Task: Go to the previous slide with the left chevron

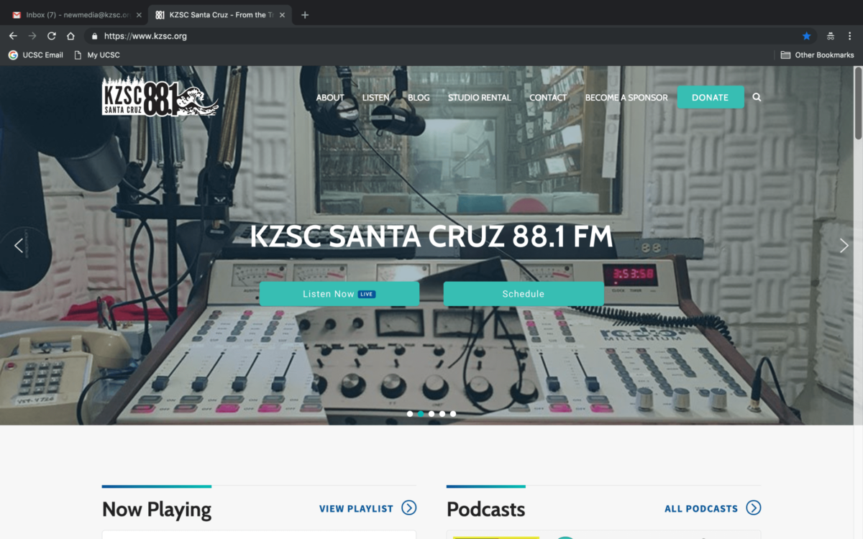Action: click(19, 245)
